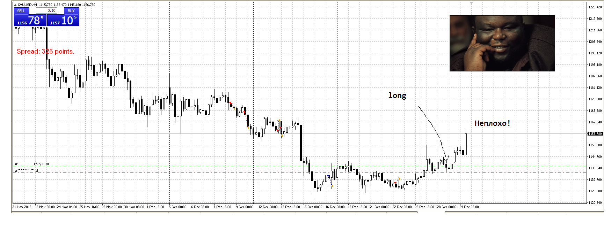The width and height of the screenshot is (611, 231).
Task: Click the 'buy 0.10' order level label
Action: 42,164
